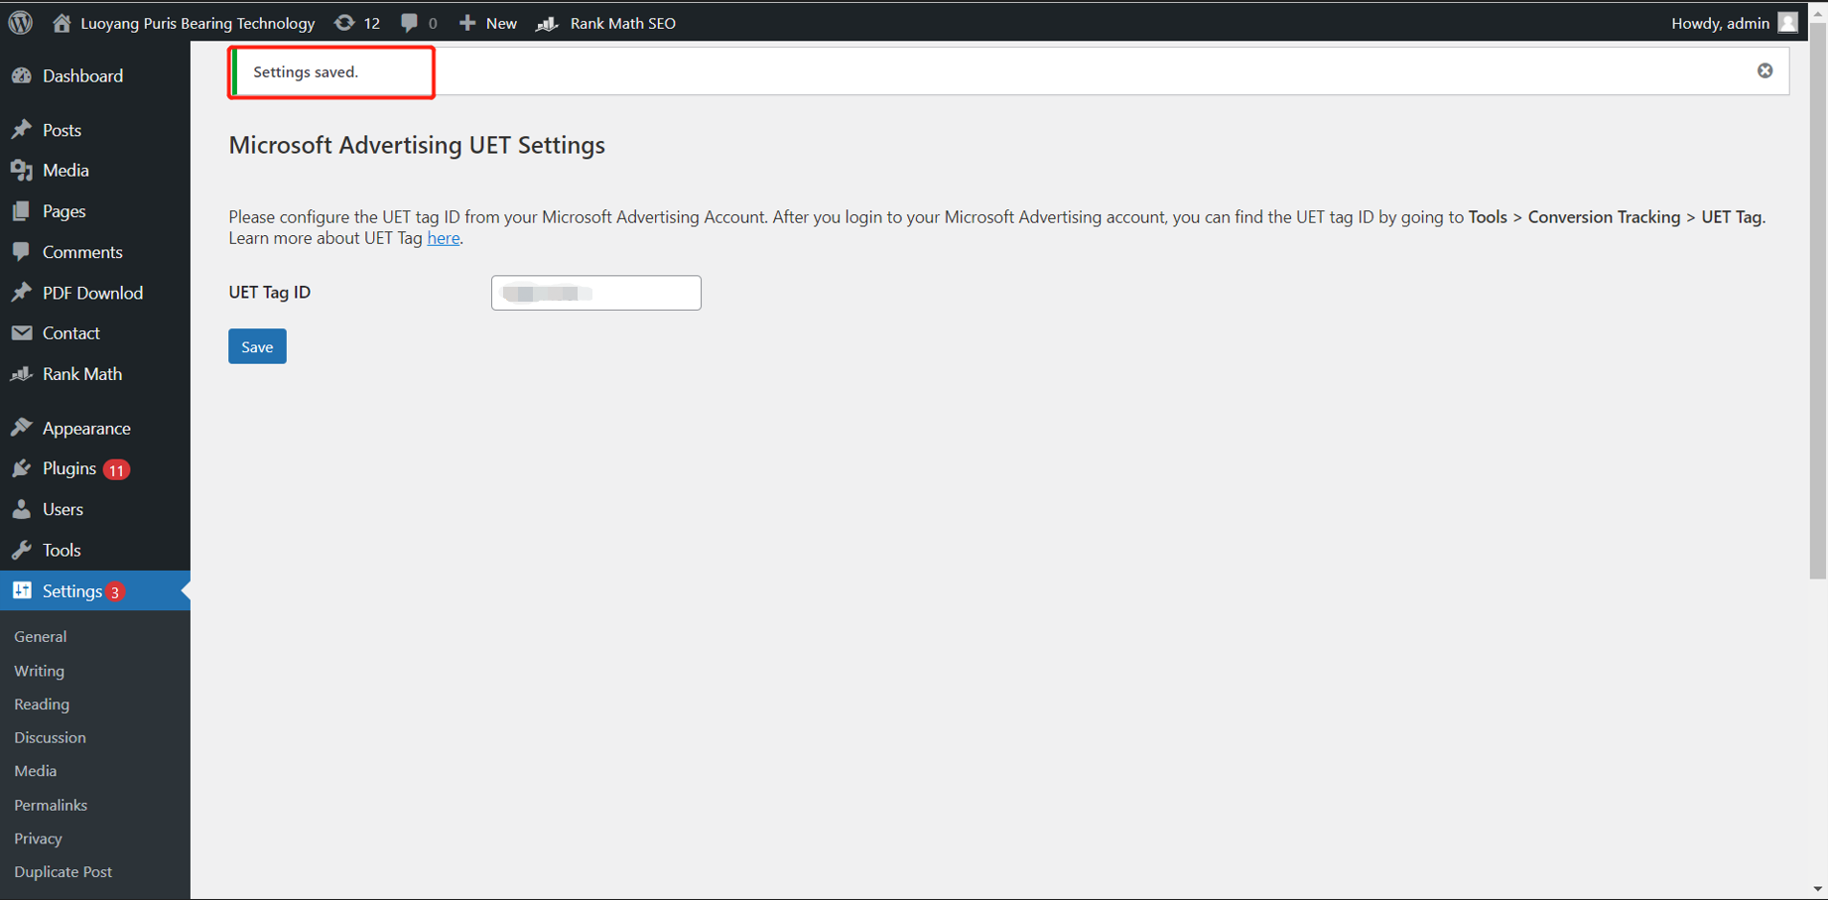Click the Plugins plug icon

click(x=21, y=468)
